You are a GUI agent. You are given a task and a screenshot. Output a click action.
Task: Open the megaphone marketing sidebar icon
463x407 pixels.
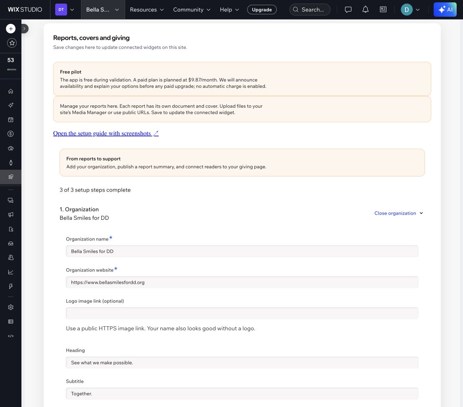pos(11,215)
